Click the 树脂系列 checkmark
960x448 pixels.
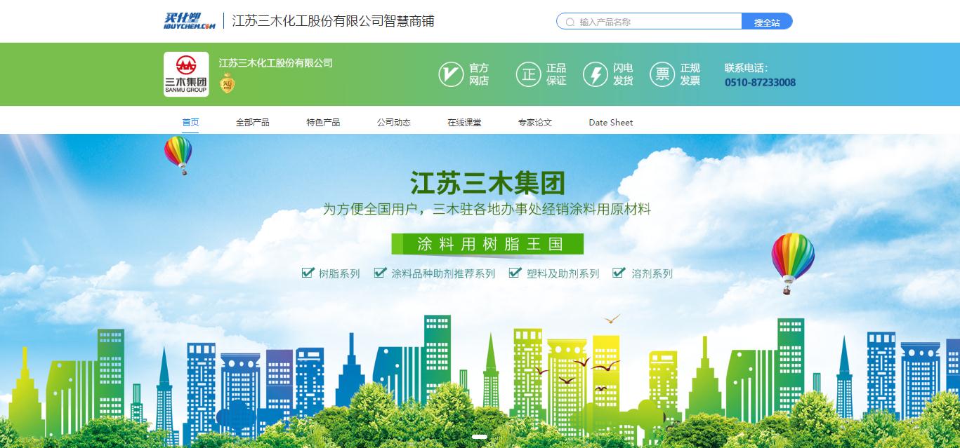point(308,272)
